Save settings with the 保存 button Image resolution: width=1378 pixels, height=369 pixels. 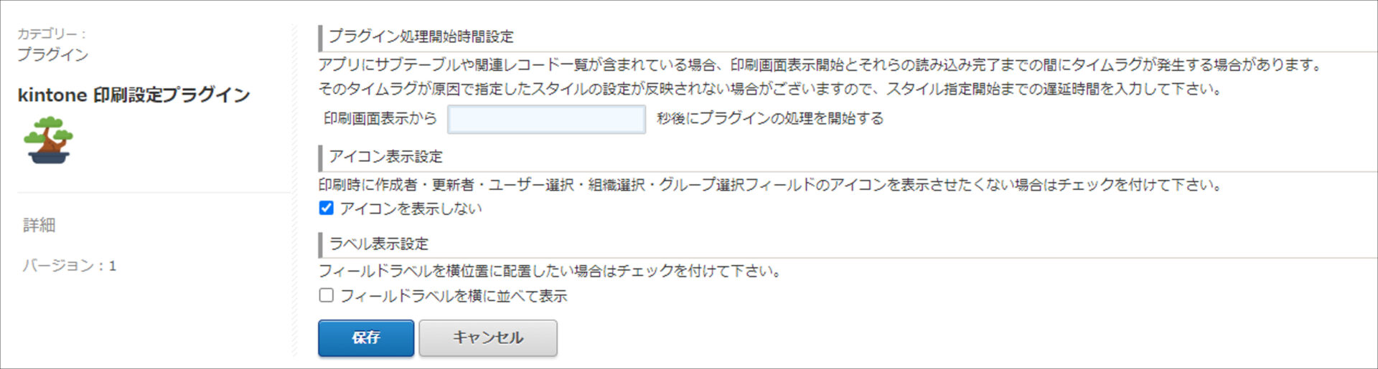[366, 337]
